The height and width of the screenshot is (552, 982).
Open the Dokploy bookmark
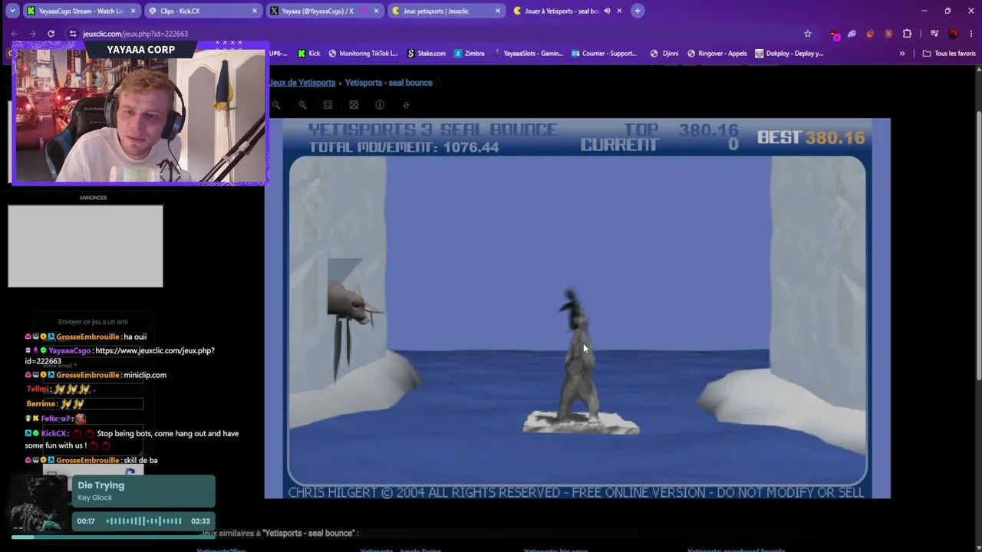(x=789, y=54)
